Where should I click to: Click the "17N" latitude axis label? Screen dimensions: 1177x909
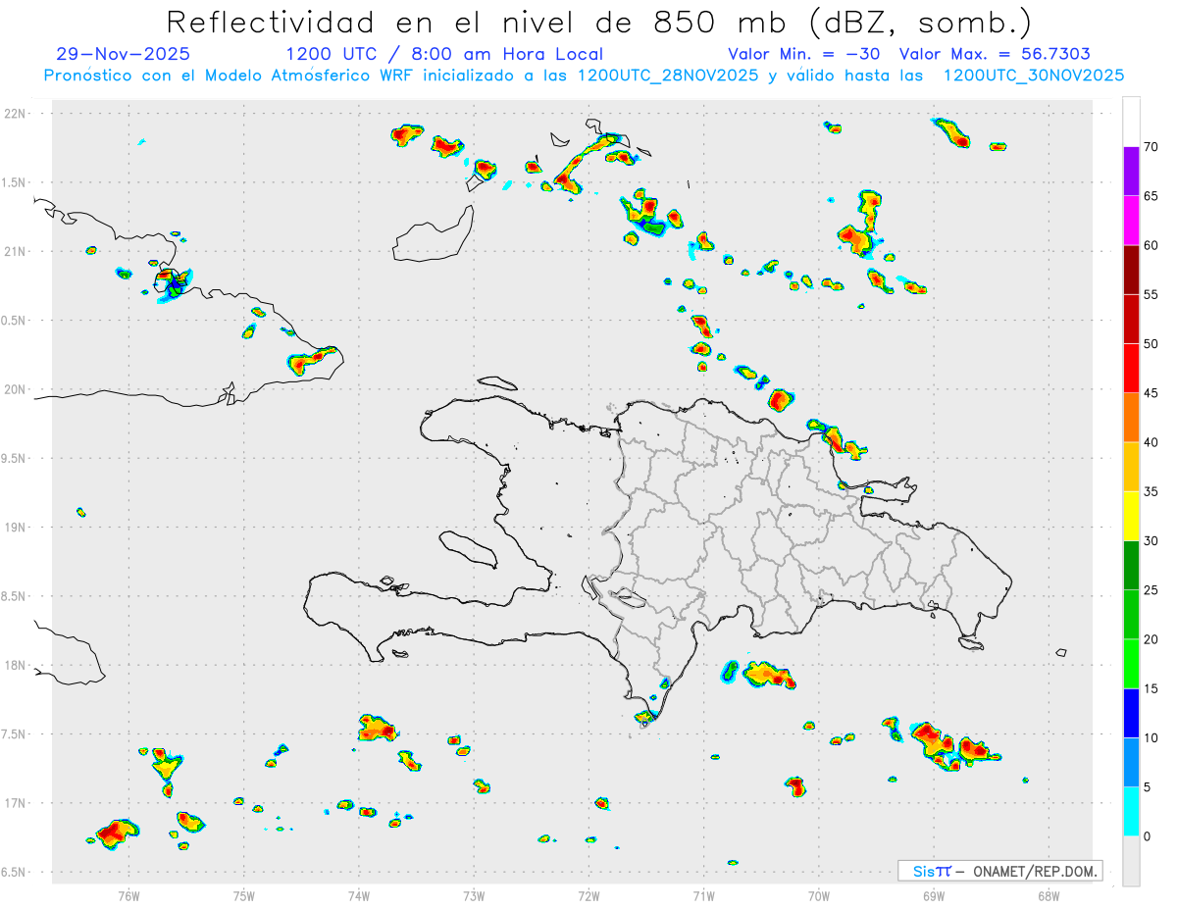(16, 803)
